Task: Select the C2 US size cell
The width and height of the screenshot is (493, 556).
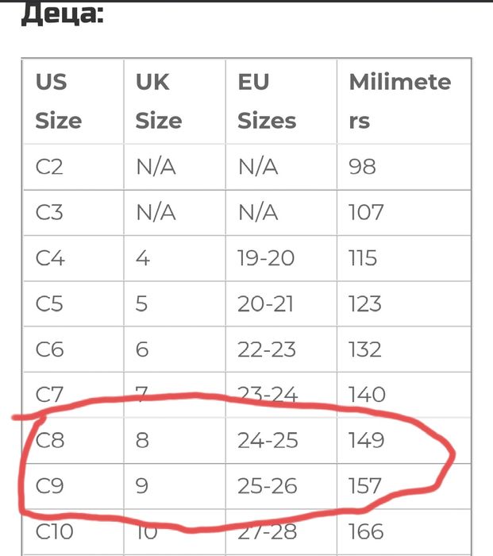Action: (x=49, y=167)
